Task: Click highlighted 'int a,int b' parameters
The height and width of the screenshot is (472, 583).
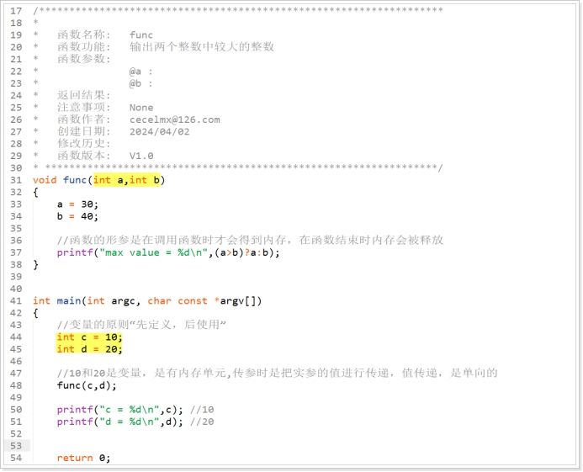Action: click(x=126, y=180)
